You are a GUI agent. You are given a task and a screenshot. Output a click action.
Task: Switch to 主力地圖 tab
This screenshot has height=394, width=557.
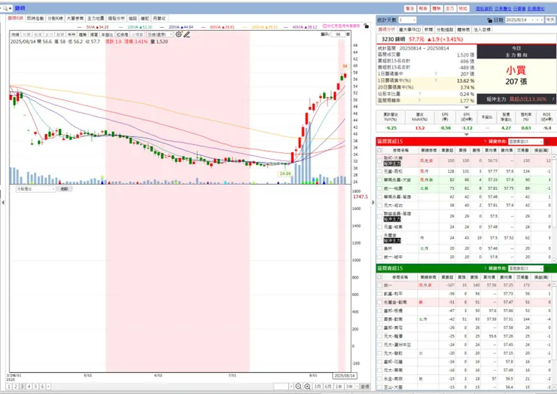coord(96,18)
